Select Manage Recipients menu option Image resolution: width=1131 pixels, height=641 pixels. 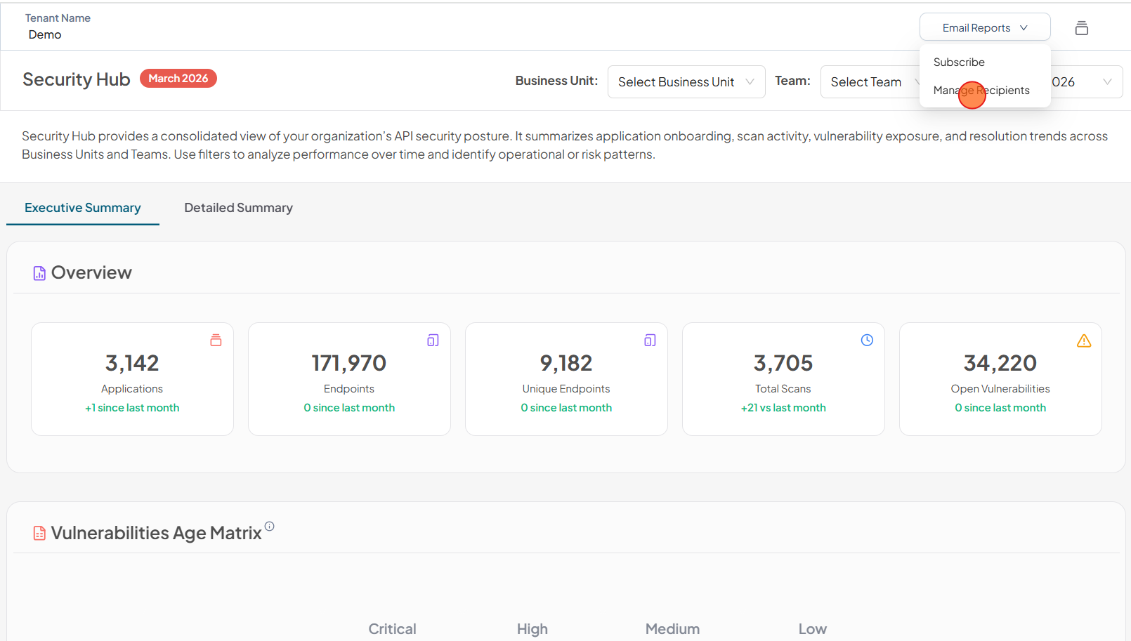[x=981, y=91]
